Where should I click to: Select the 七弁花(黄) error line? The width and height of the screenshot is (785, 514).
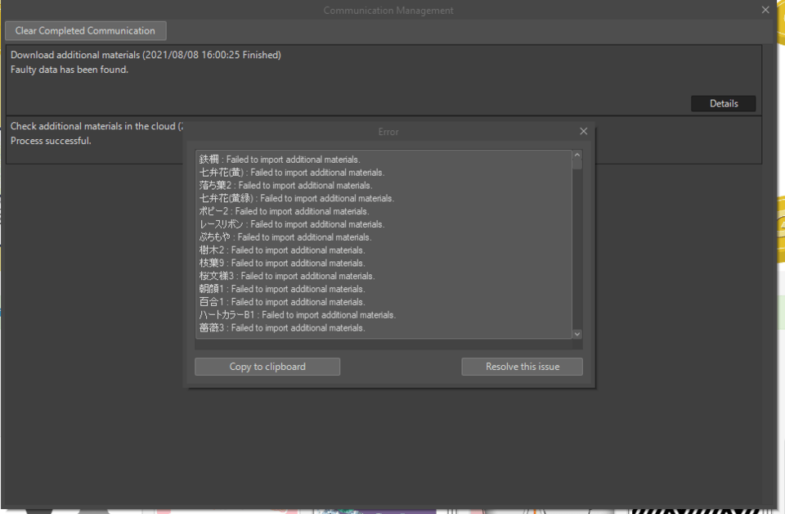click(292, 173)
